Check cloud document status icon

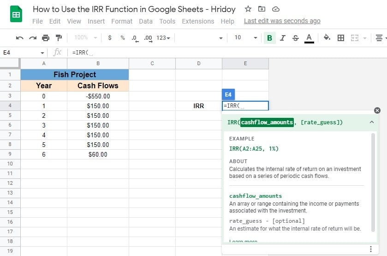point(276,9)
